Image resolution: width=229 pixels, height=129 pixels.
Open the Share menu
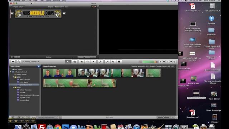click(48, 1)
